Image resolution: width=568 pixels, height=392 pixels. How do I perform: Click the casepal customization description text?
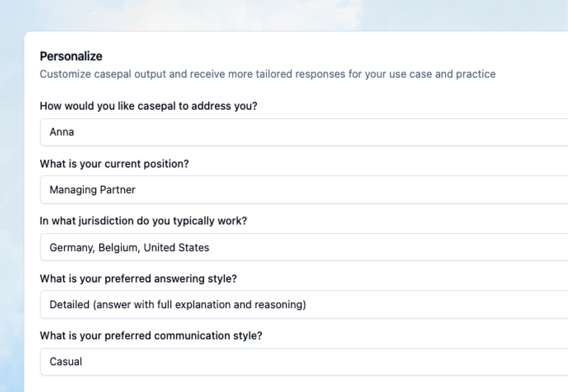(268, 74)
